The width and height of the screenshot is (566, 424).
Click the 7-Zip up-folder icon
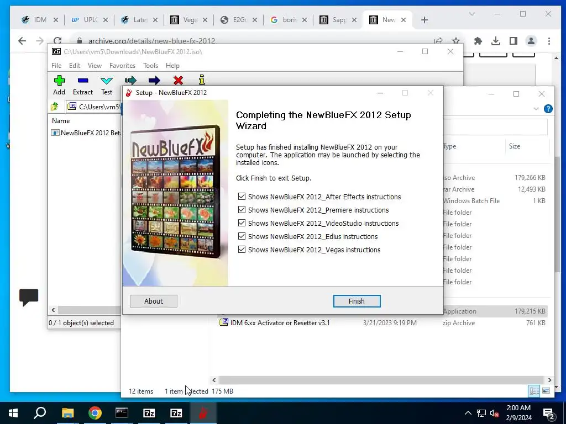pos(55,107)
